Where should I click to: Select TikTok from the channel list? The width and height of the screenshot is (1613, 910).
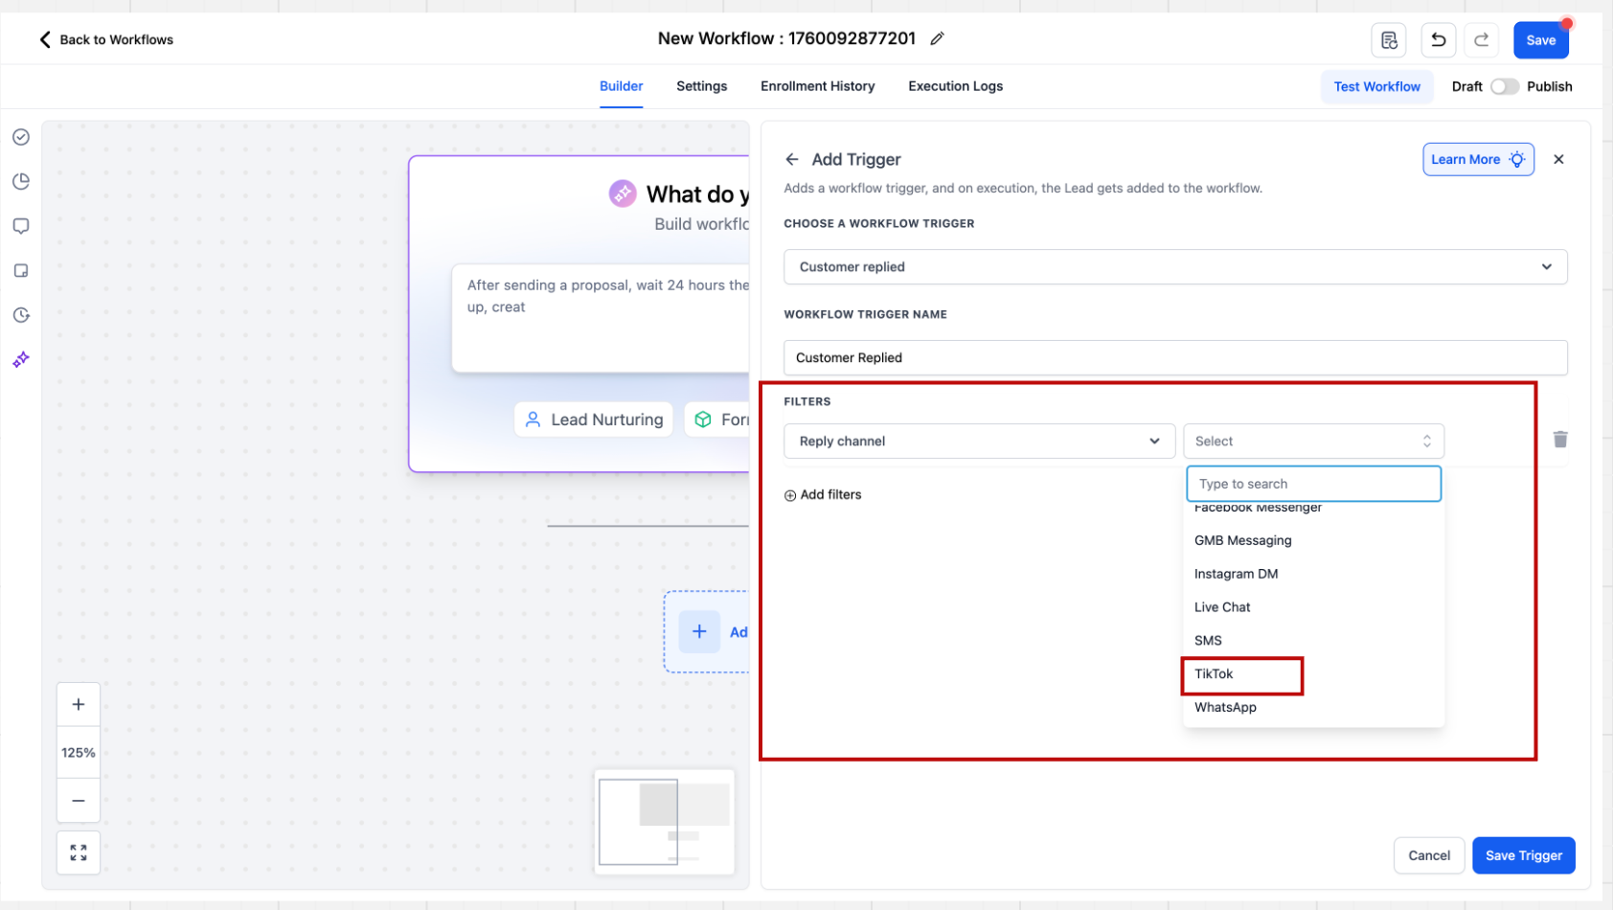(x=1214, y=674)
